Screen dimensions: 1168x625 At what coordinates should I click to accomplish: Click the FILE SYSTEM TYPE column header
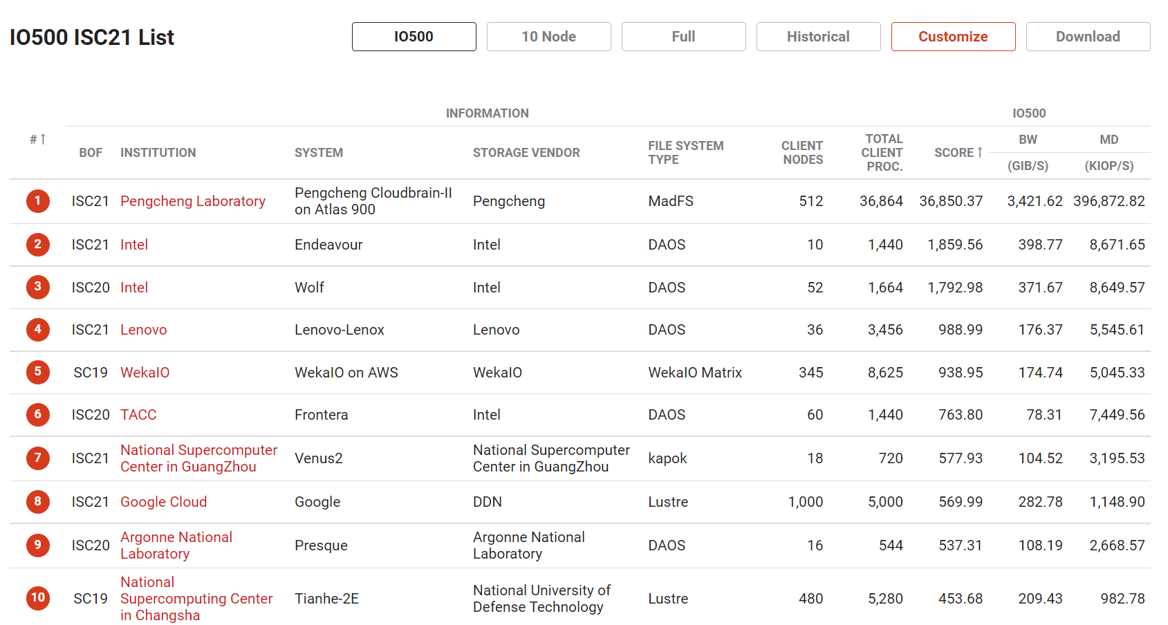686,153
